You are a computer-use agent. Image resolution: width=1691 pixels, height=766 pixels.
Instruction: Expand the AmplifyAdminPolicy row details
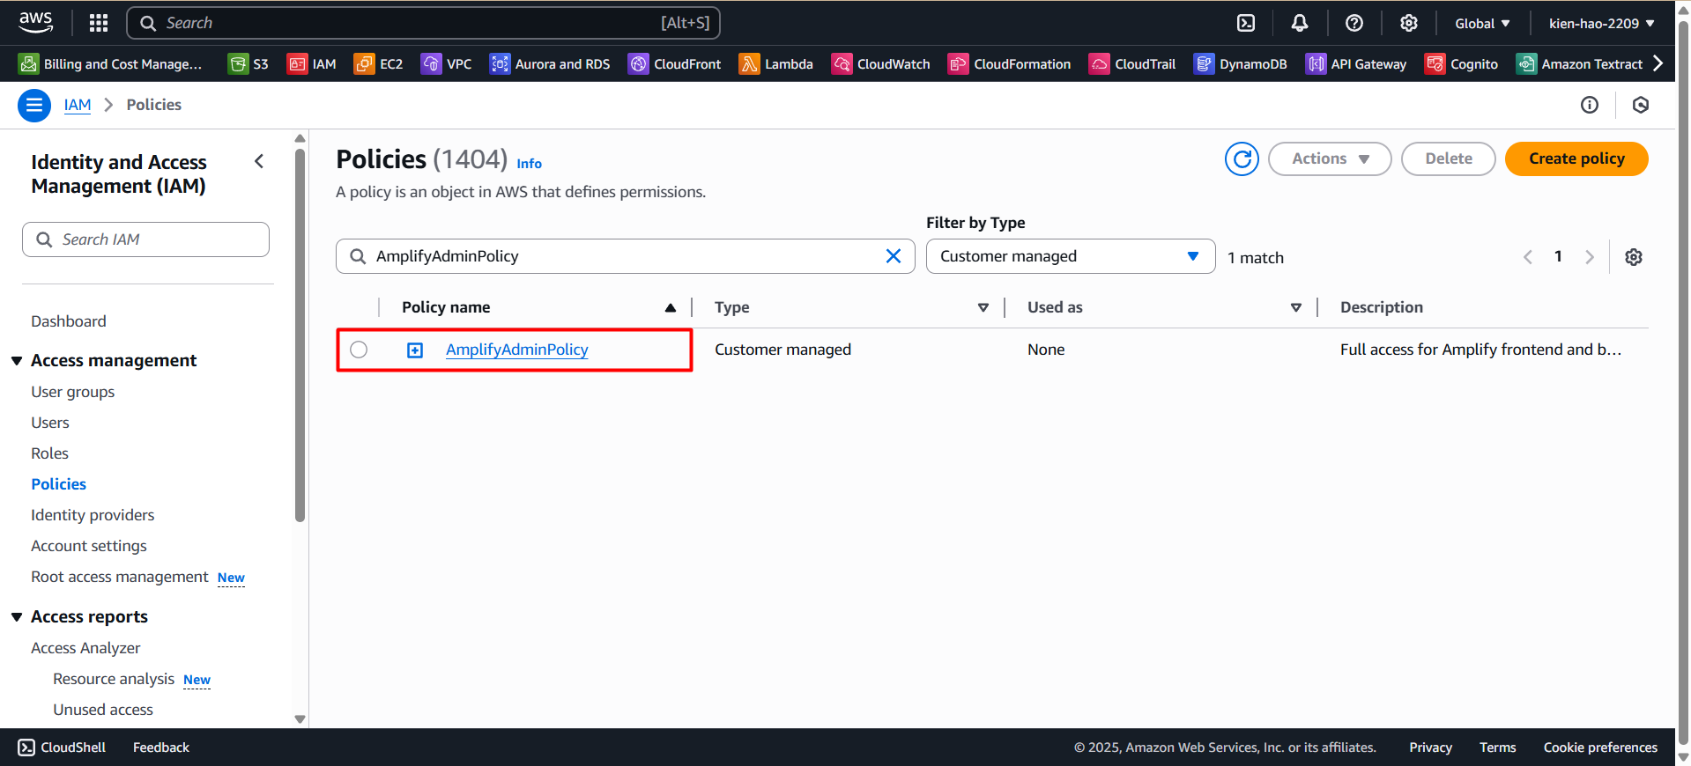415,350
